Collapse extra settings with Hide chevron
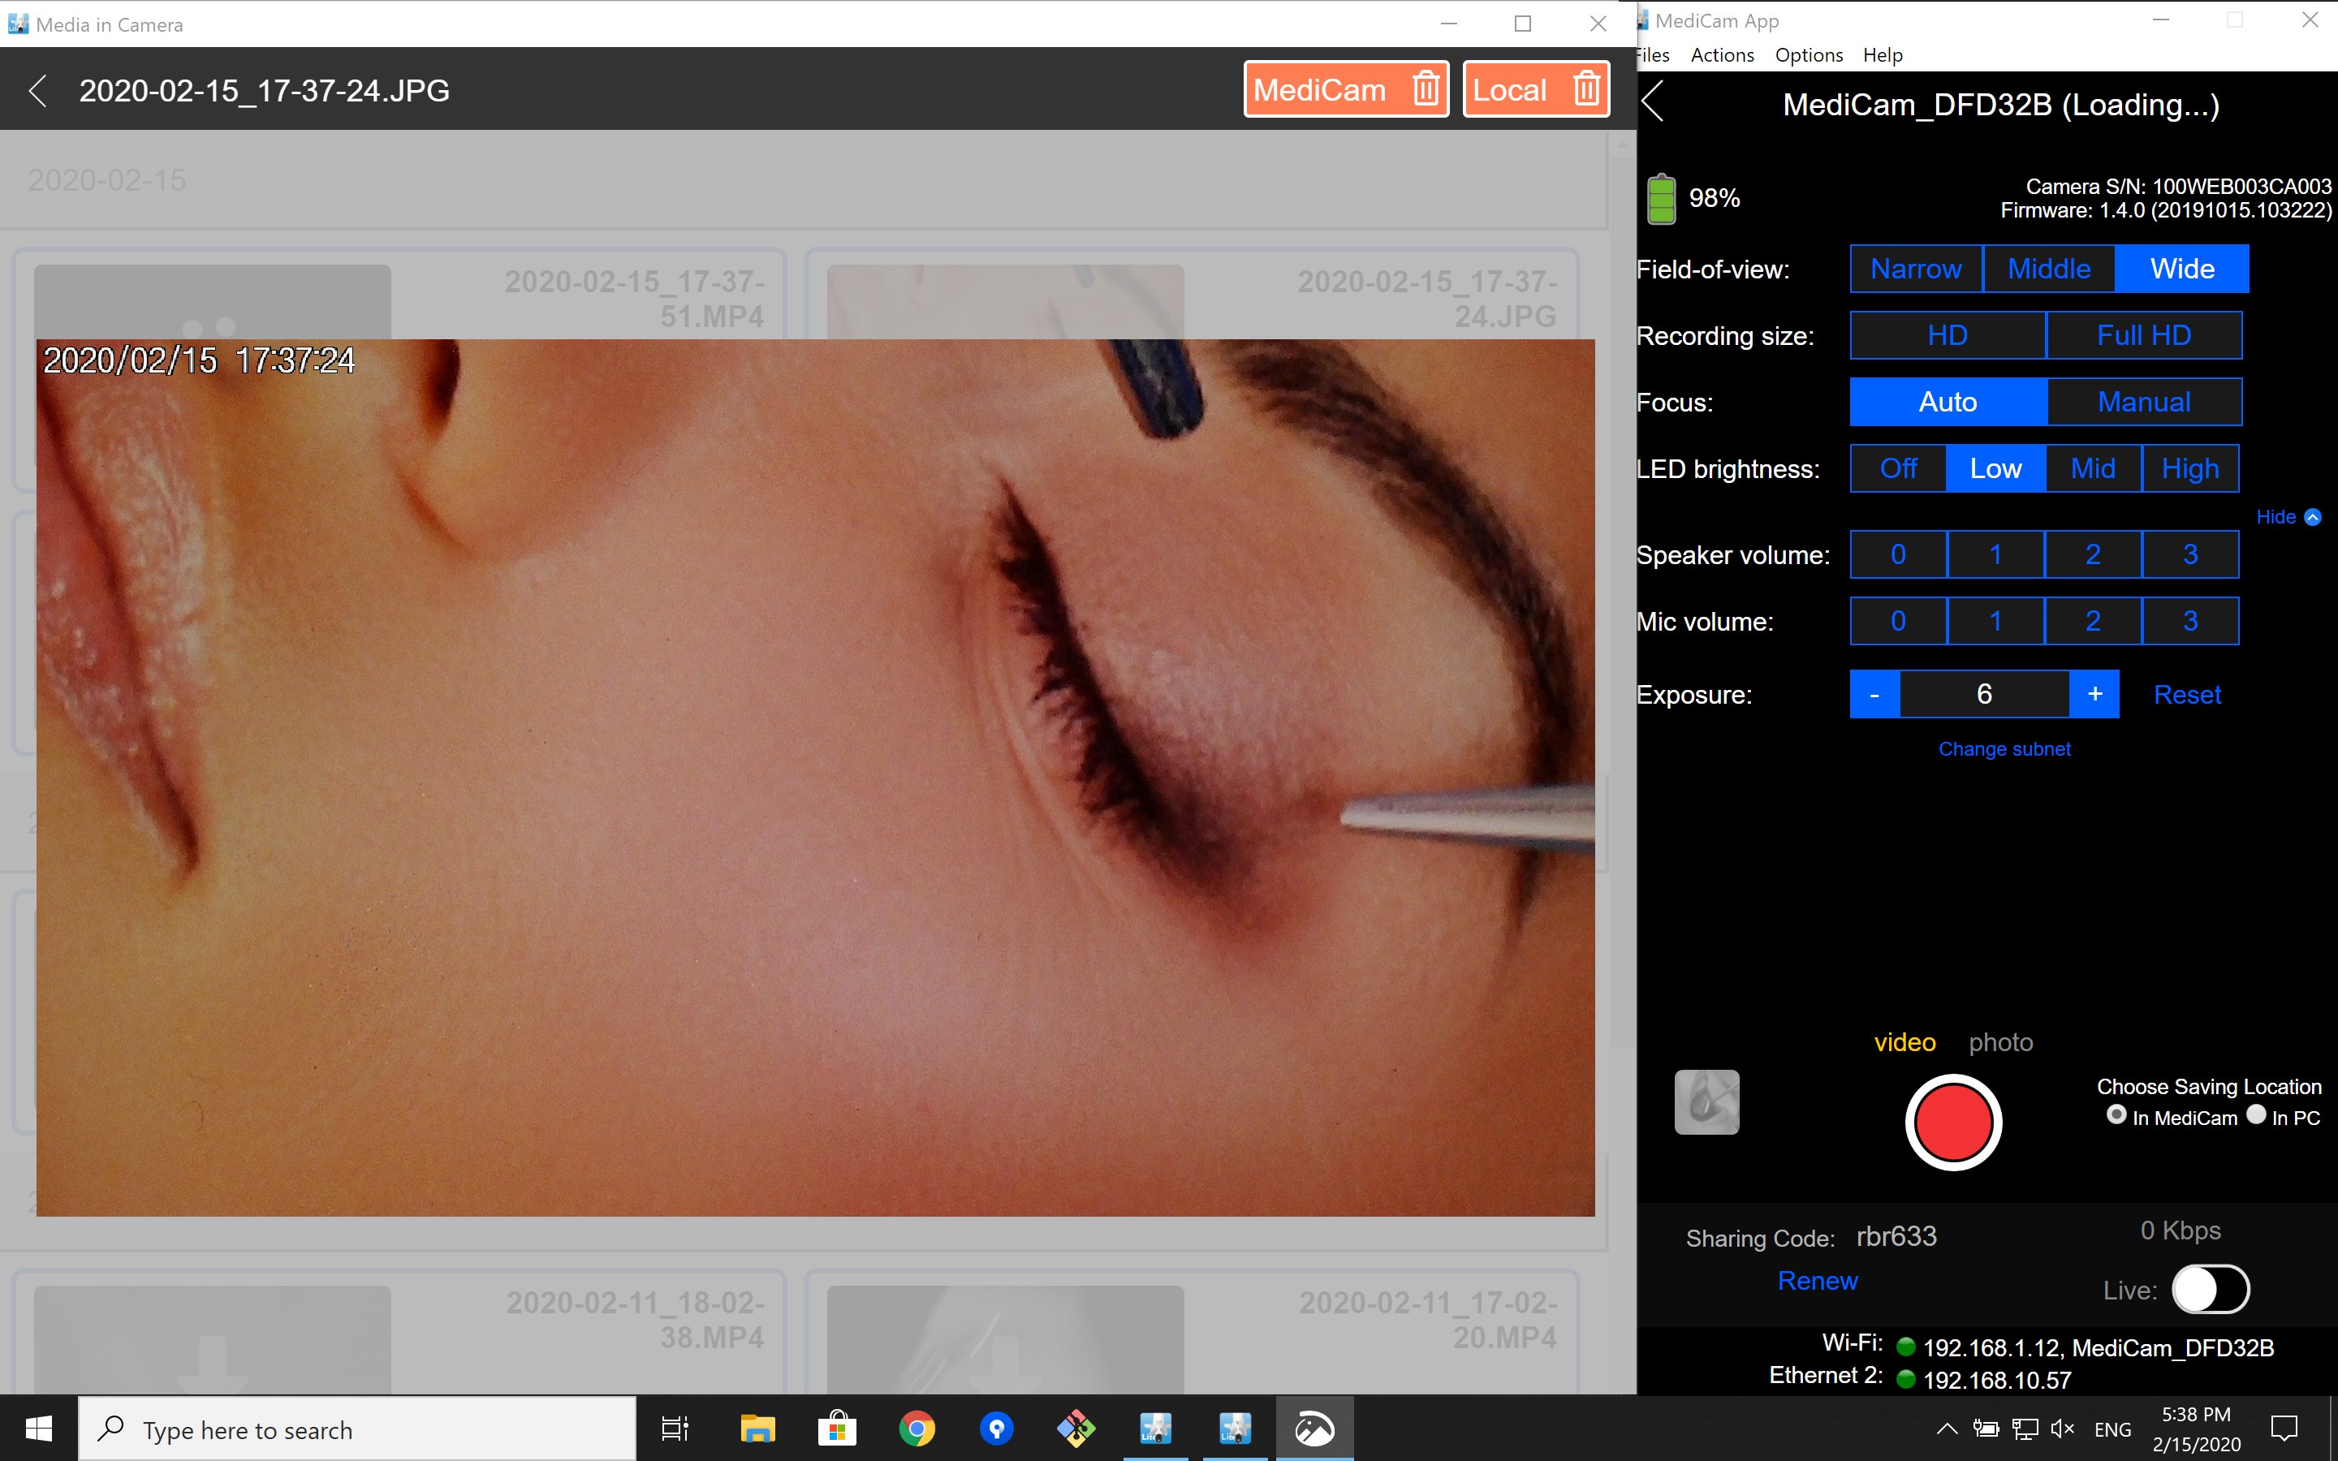 coord(2313,517)
